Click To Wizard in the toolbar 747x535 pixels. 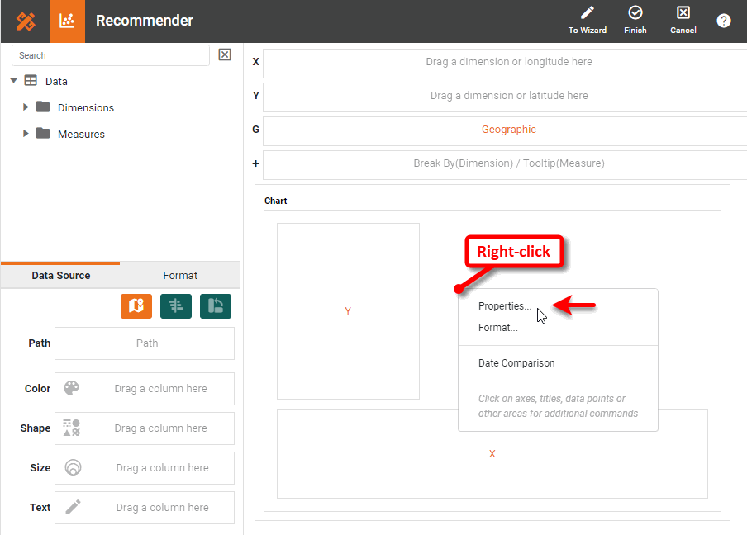point(588,21)
